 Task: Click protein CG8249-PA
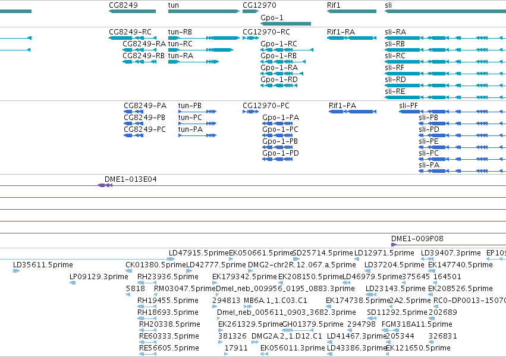pyautogui.click(x=134, y=112)
